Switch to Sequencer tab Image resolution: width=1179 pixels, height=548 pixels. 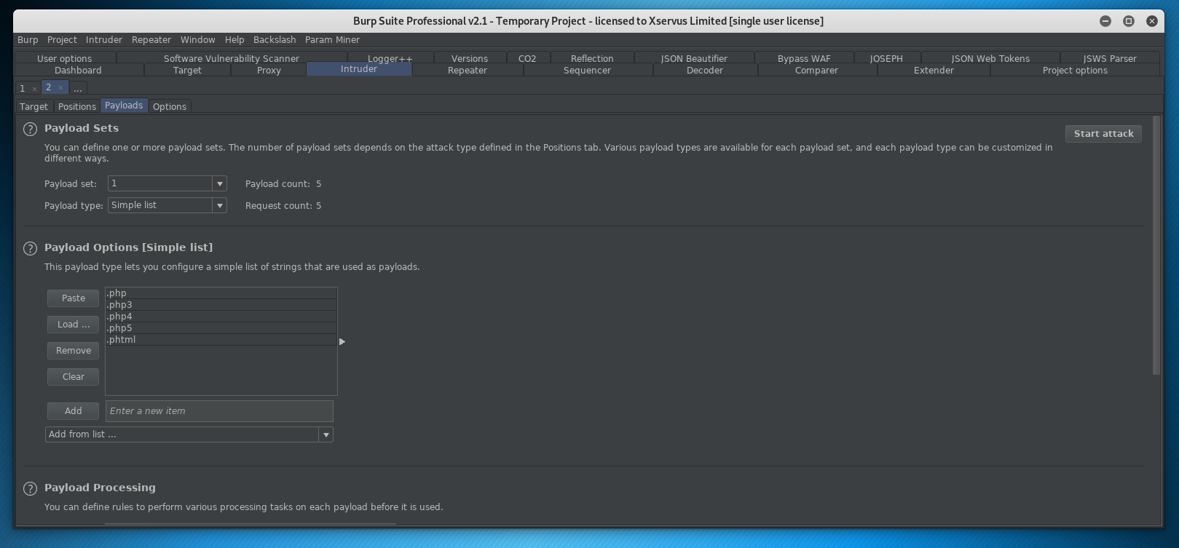click(x=587, y=71)
